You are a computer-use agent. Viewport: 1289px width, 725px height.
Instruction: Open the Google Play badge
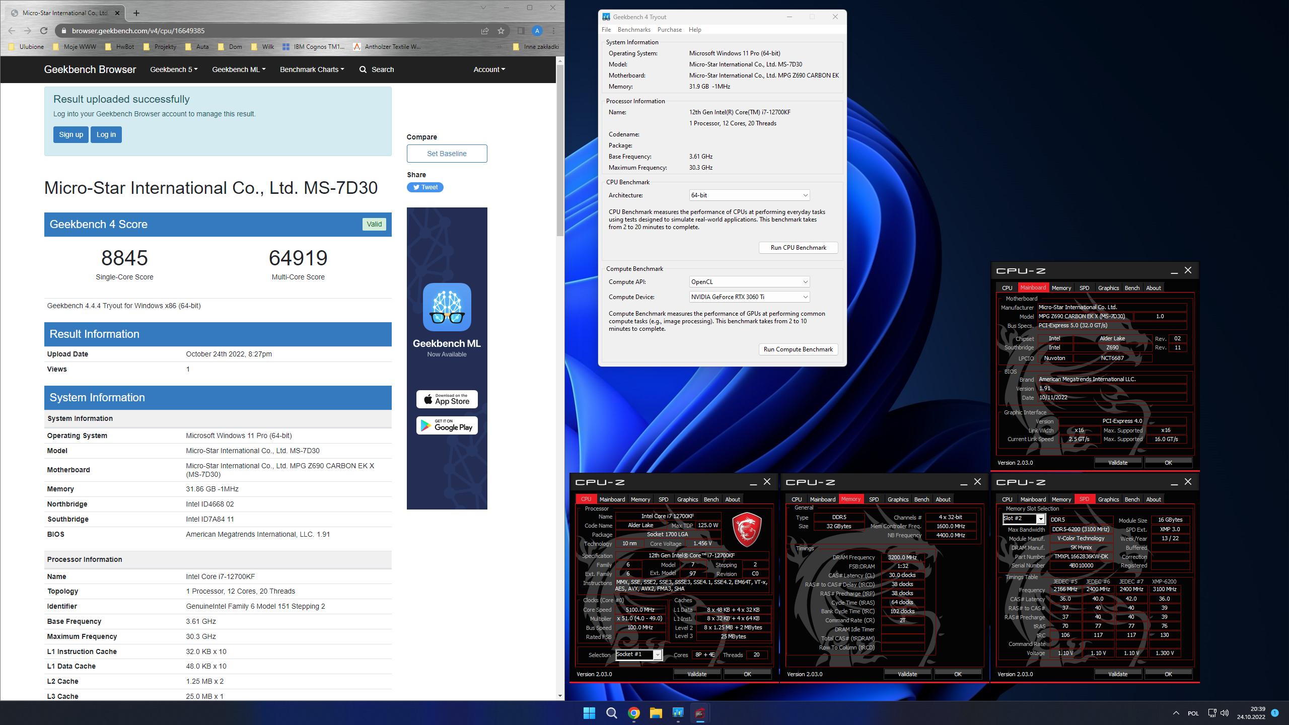click(447, 425)
